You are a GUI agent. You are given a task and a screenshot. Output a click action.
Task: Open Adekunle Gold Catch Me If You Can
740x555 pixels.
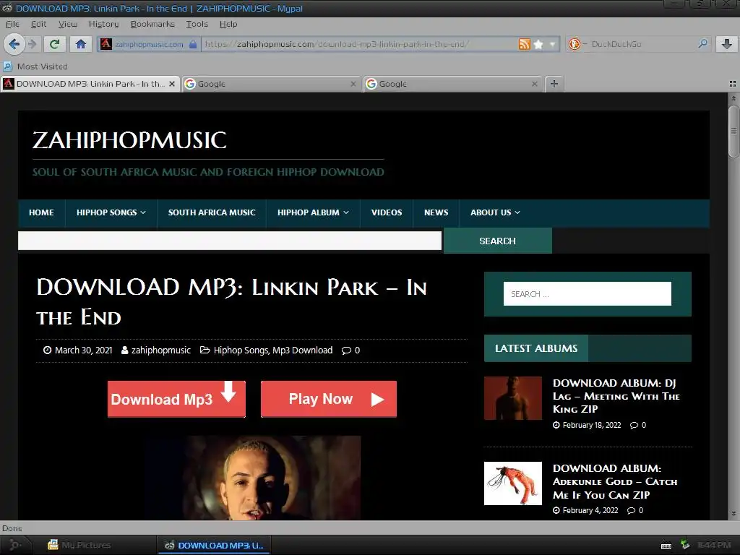[615, 481]
